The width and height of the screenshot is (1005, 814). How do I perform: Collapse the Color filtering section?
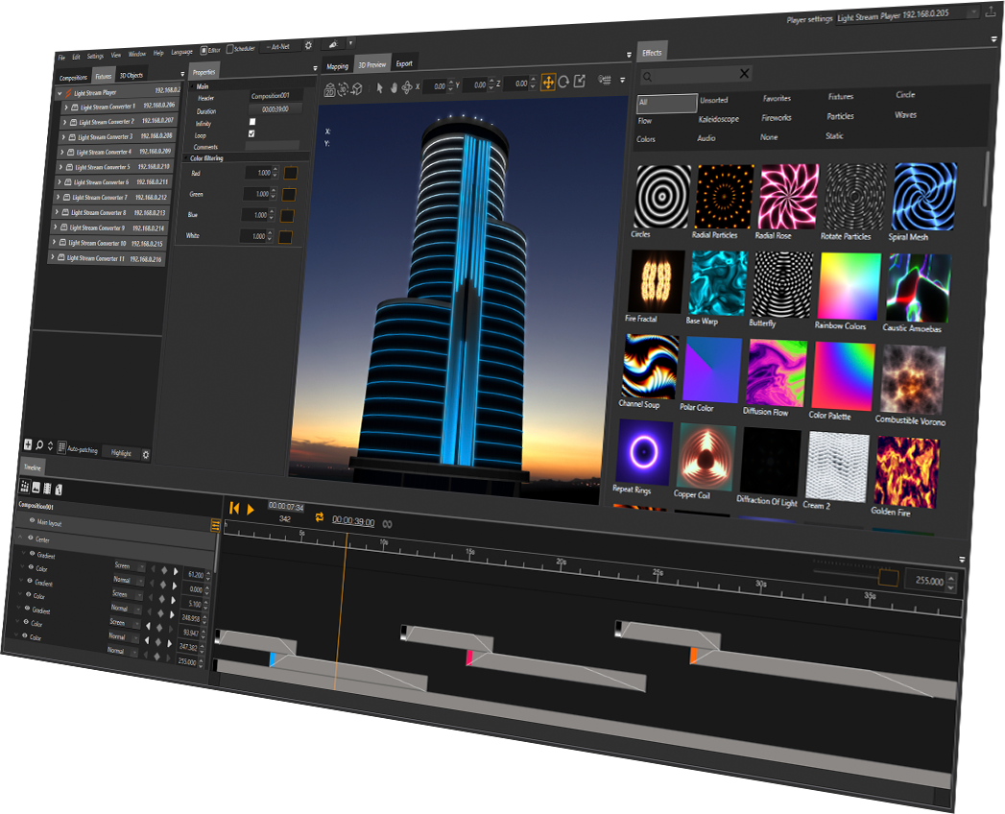(186, 157)
